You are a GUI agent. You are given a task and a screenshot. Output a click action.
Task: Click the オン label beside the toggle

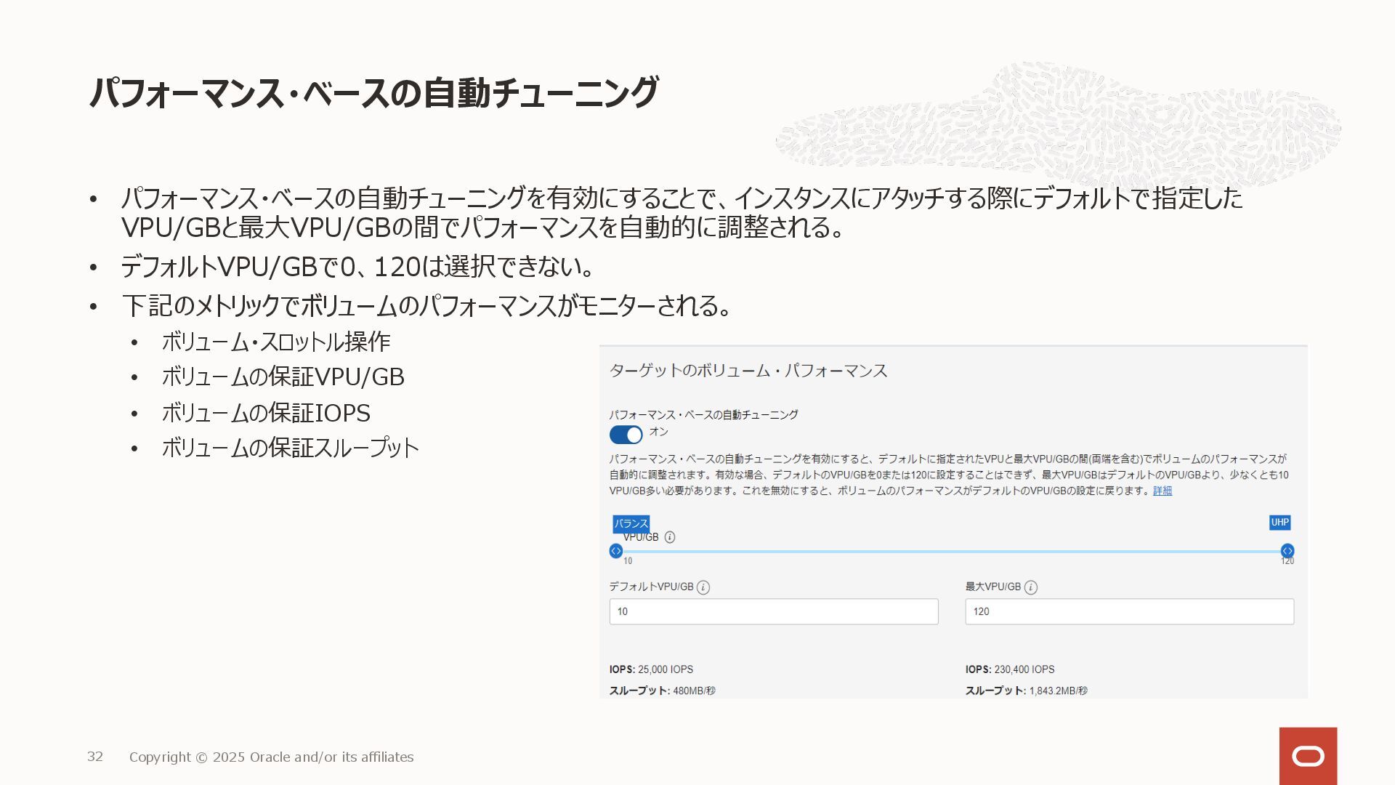658,432
